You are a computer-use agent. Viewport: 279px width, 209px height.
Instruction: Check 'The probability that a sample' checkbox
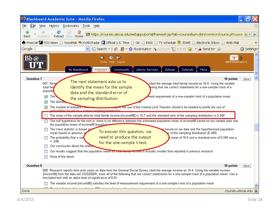(46, 138)
